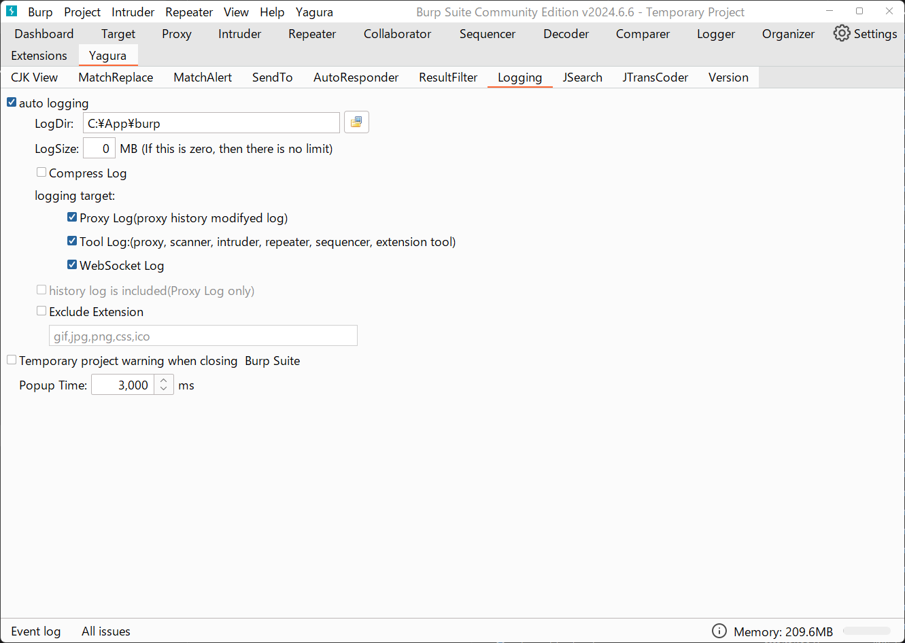Switch to the Proxy tab
The height and width of the screenshot is (643, 905).
click(x=177, y=34)
